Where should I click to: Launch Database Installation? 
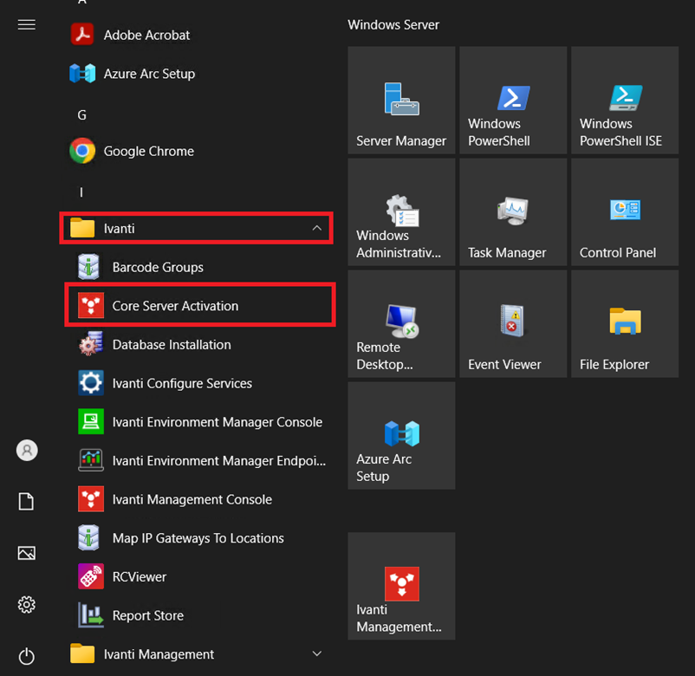click(x=172, y=345)
